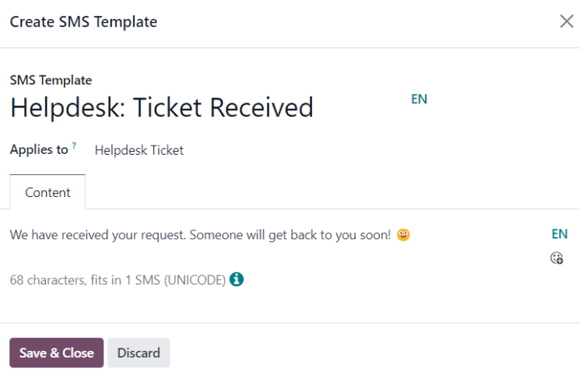Click the SMS pricing info icon

click(x=236, y=280)
